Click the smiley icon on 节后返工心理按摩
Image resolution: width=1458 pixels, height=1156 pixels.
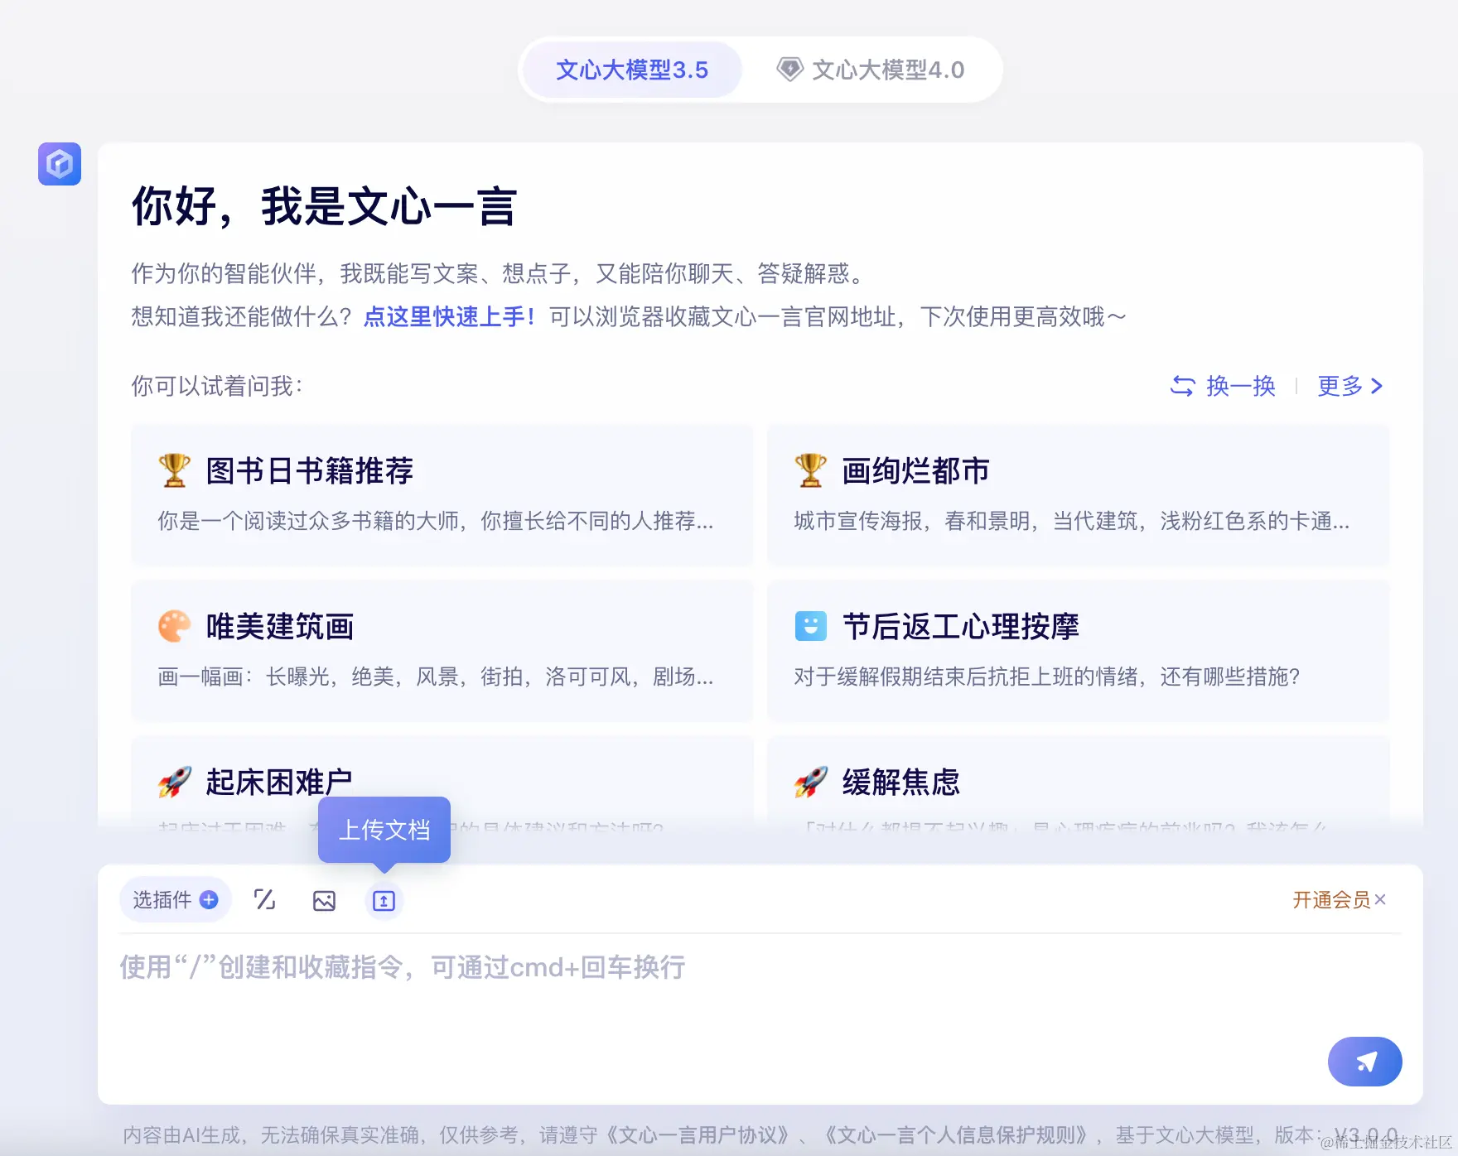[810, 626]
